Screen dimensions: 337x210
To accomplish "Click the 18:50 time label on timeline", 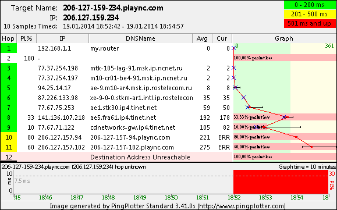I will 171,197.
